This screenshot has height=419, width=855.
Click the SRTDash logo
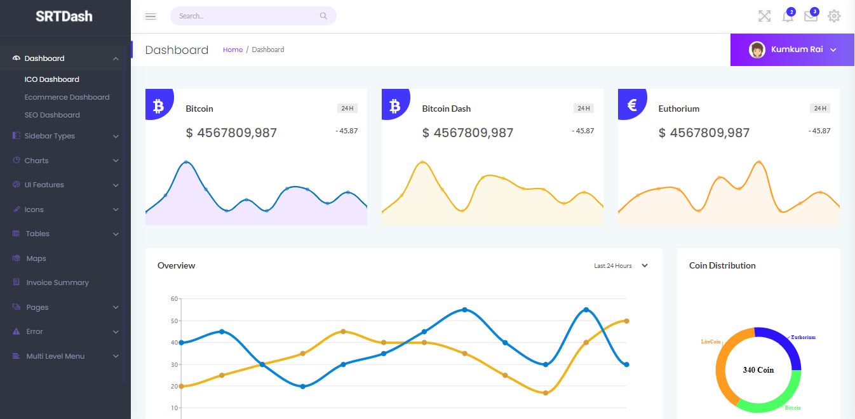64,17
